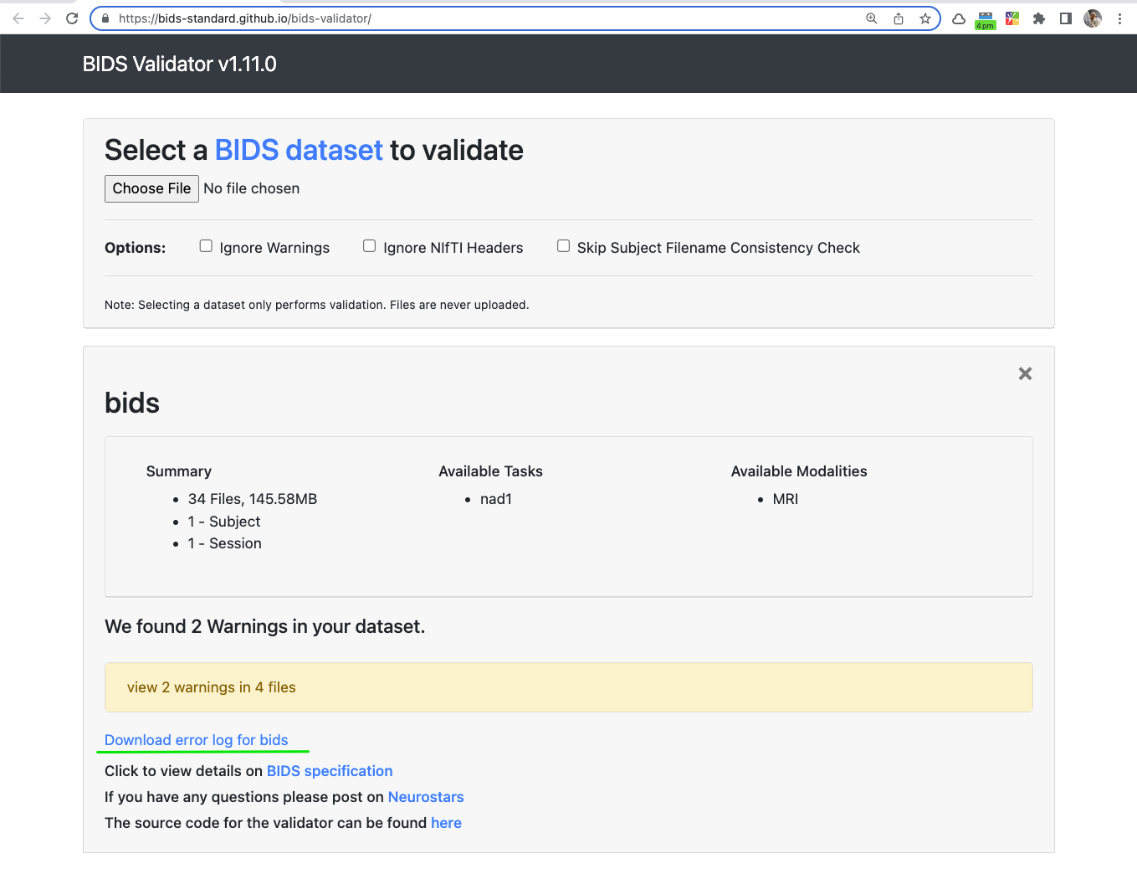Click the 'Available Modalities' heading
The width and height of the screenshot is (1137, 869).
click(799, 471)
